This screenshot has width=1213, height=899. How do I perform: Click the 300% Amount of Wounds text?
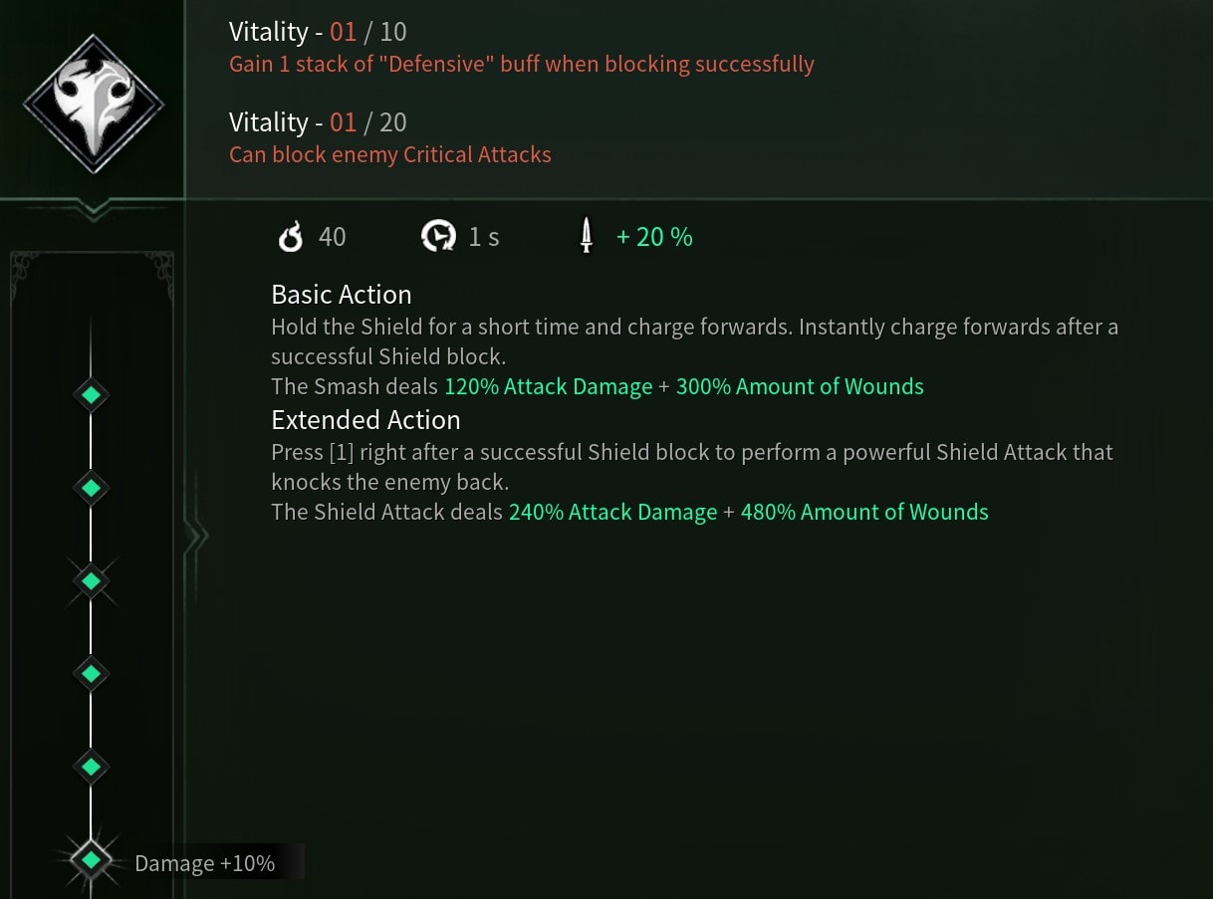click(800, 386)
